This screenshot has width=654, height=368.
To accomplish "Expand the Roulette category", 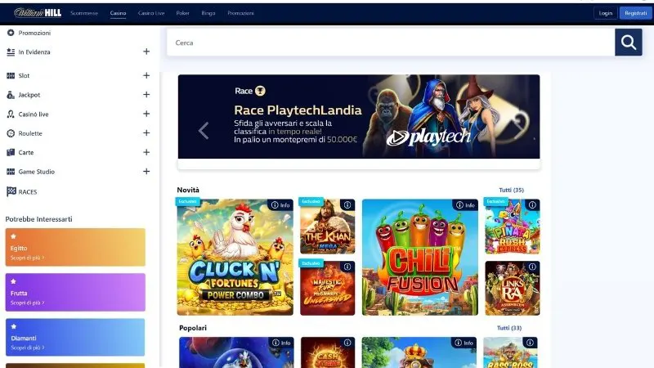I will pyautogui.click(x=146, y=133).
